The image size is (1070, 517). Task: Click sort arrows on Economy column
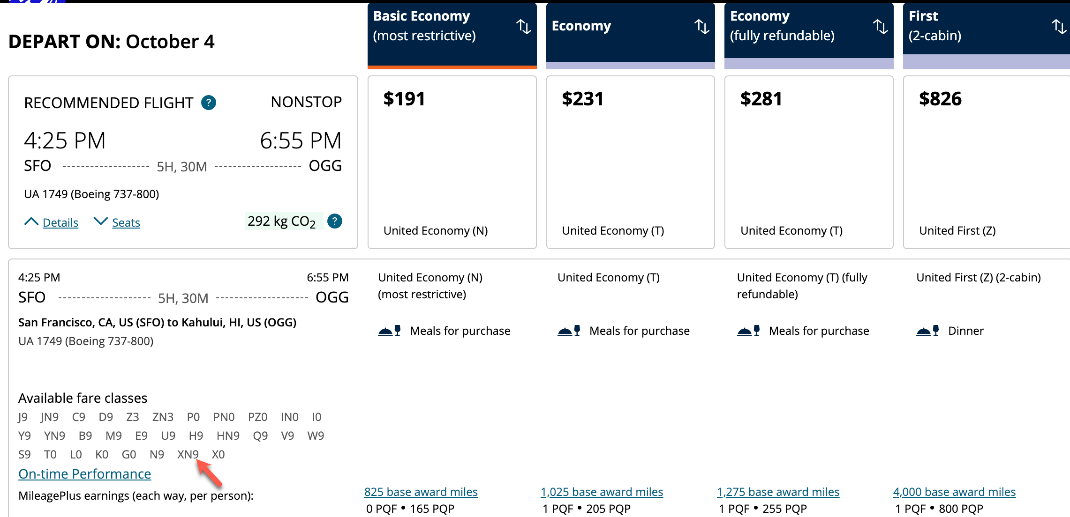[x=701, y=26]
